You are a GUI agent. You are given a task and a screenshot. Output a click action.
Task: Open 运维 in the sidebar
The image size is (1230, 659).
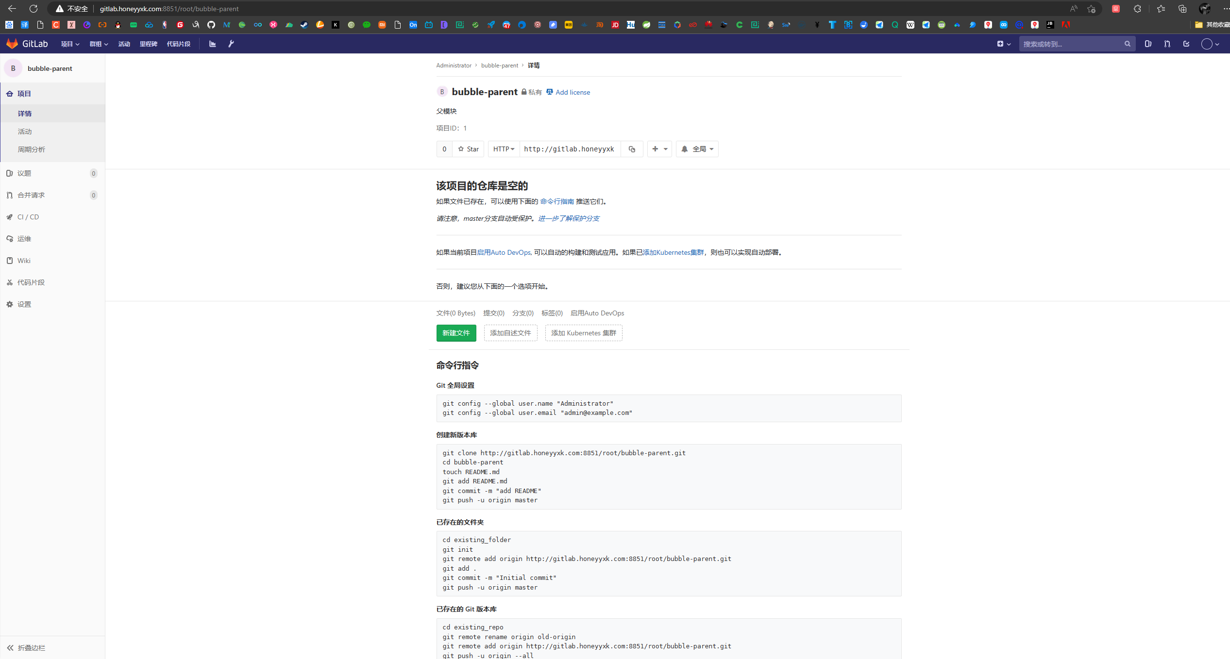click(x=52, y=239)
